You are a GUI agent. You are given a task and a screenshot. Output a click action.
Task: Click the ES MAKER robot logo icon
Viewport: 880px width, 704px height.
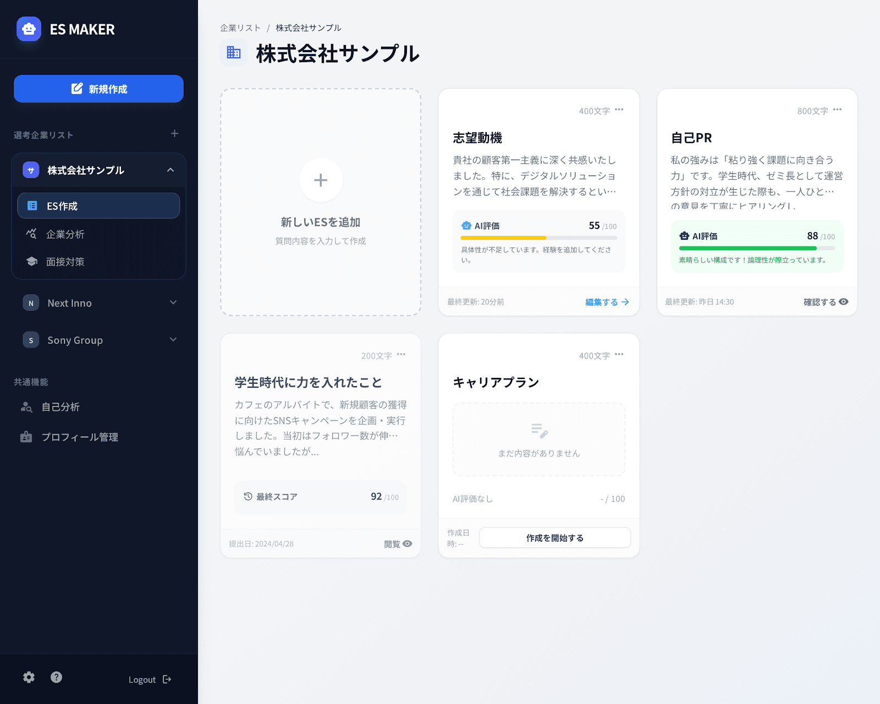[x=29, y=30]
